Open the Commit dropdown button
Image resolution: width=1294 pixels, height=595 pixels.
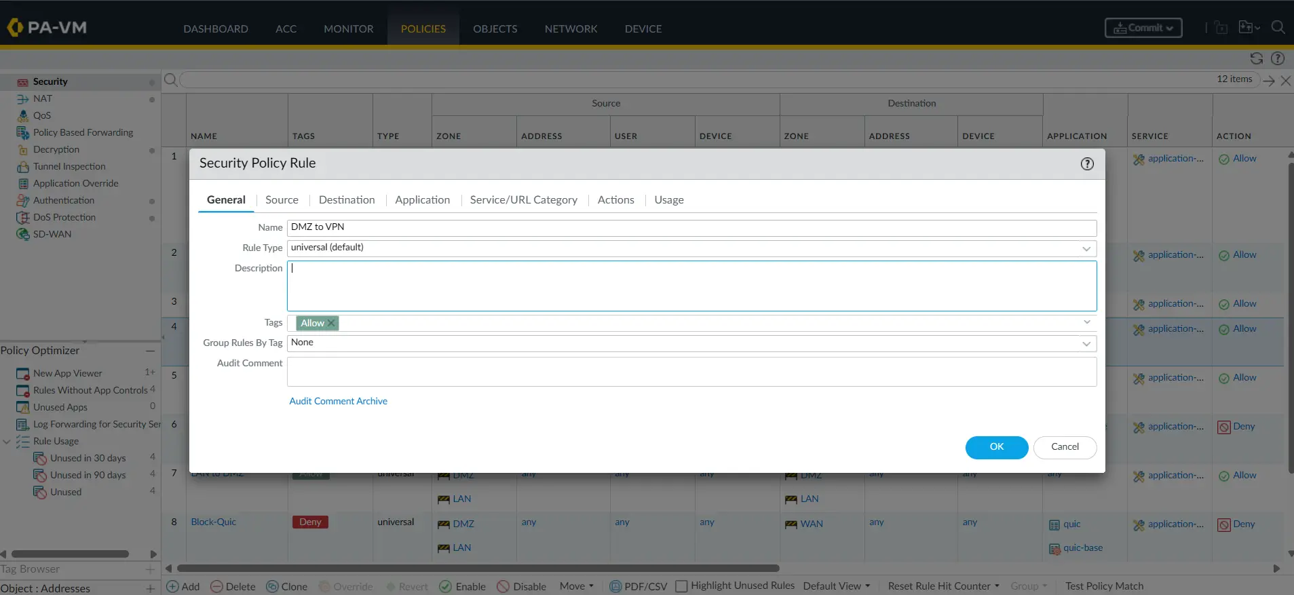[1143, 28]
